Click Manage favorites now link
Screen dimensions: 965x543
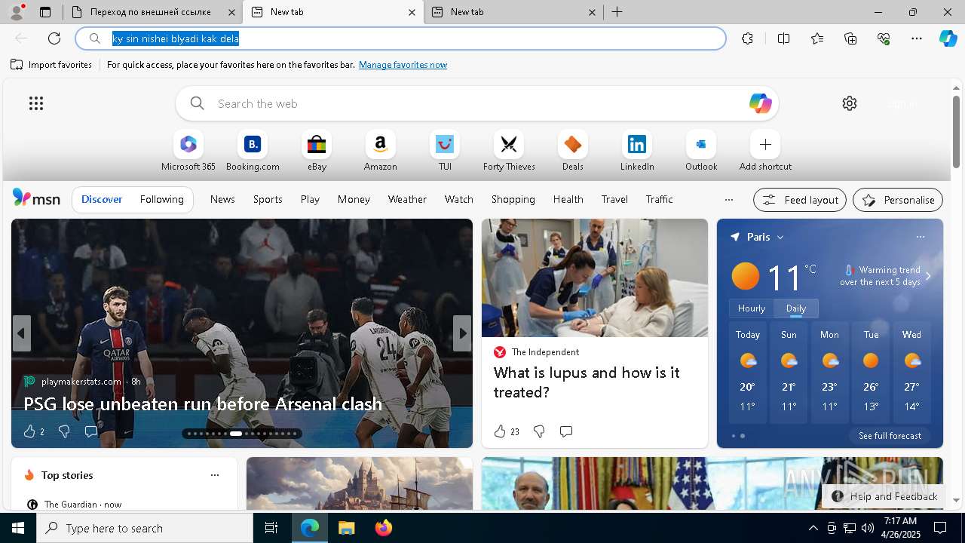pos(403,65)
